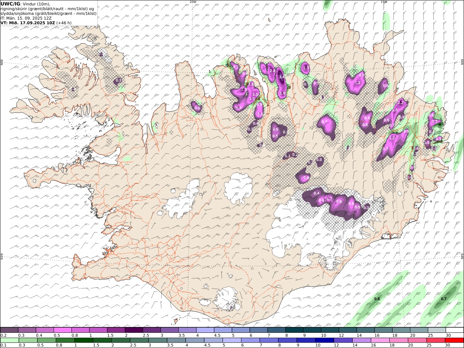This screenshot has height=348, width=464.
Task: Click the 'rigning/skúrir' legend description line
Action: point(47,9)
